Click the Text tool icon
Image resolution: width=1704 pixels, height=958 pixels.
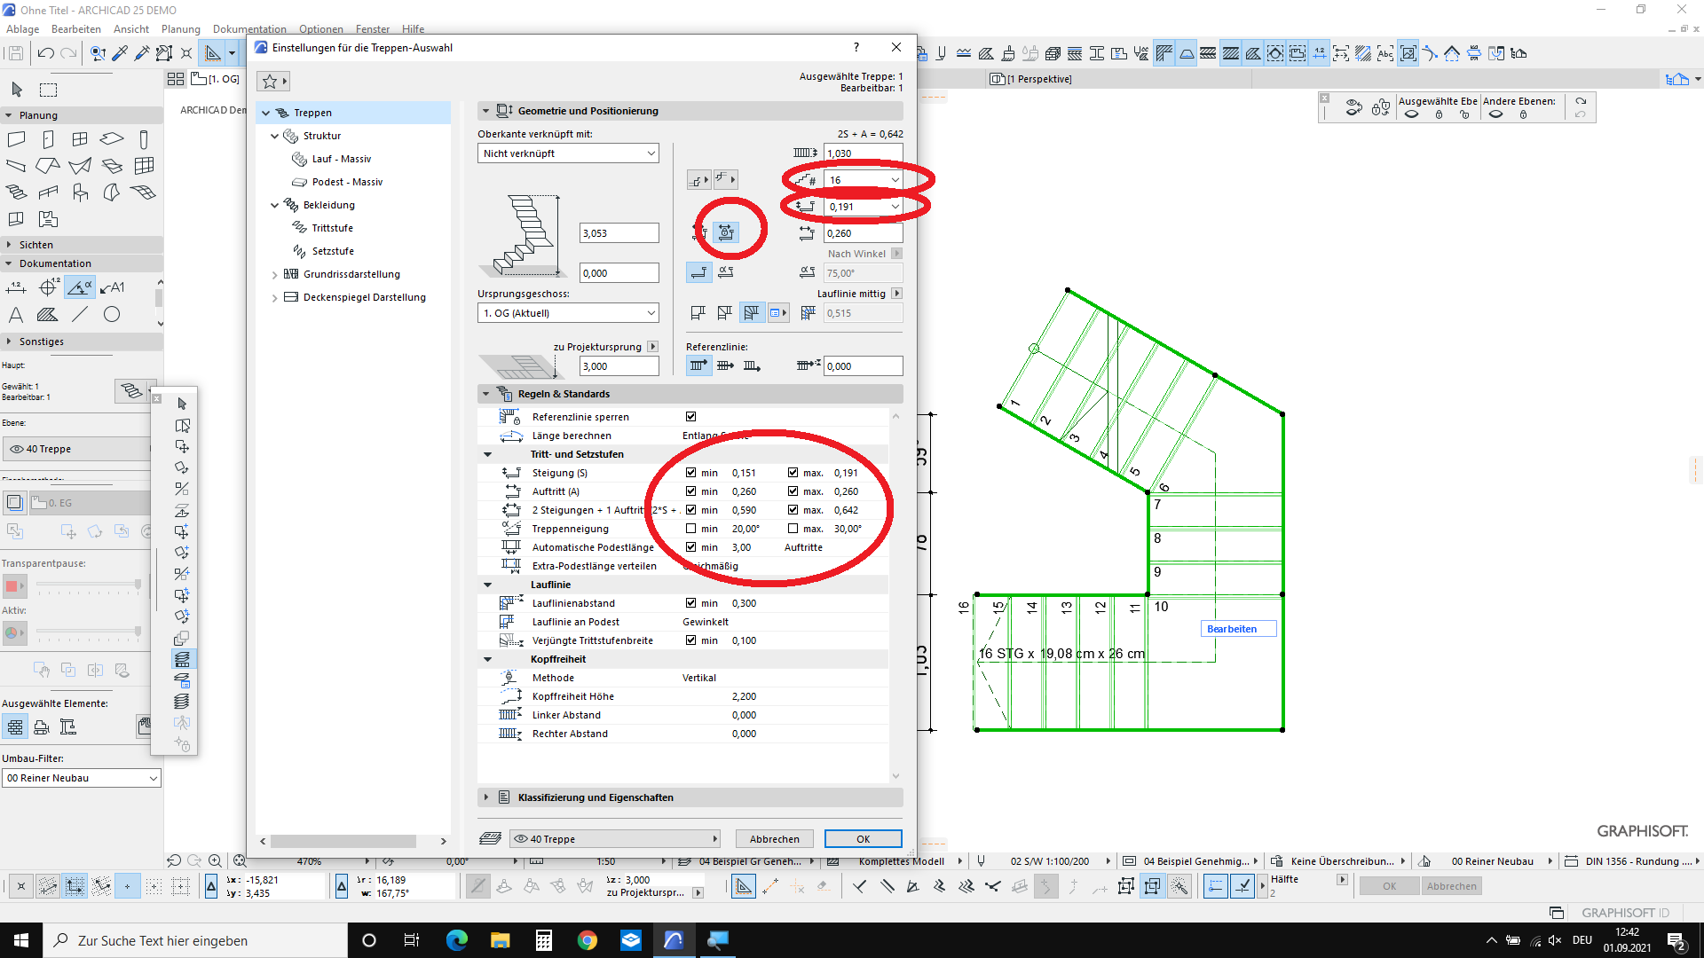pyautogui.click(x=16, y=314)
